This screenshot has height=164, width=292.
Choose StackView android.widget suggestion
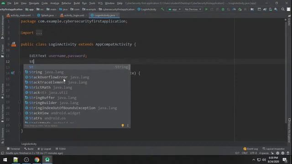[77, 113]
